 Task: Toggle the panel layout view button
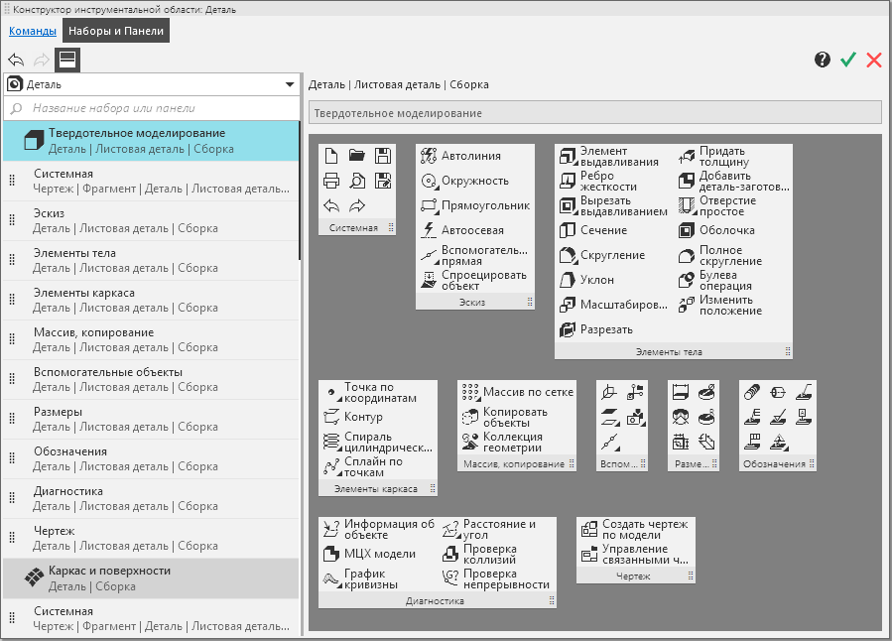67,60
